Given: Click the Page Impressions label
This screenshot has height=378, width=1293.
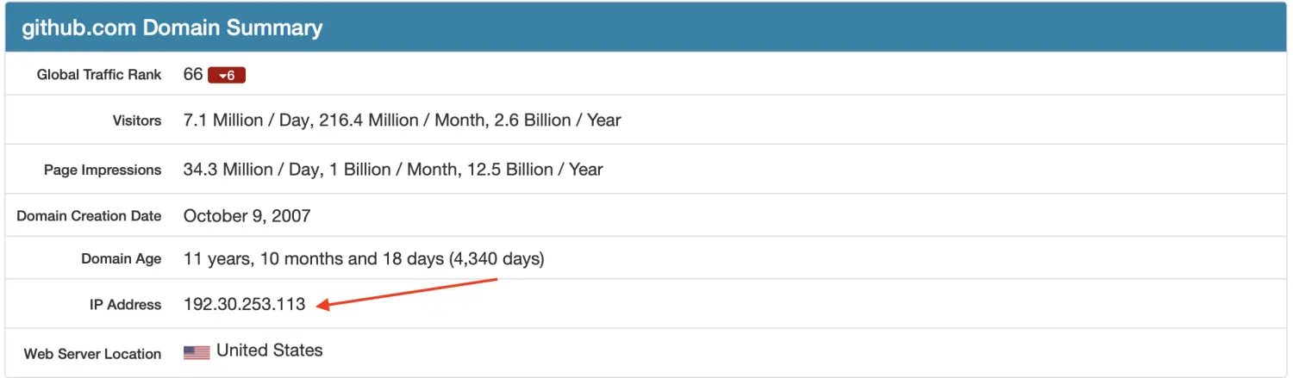Looking at the screenshot, I should (103, 170).
